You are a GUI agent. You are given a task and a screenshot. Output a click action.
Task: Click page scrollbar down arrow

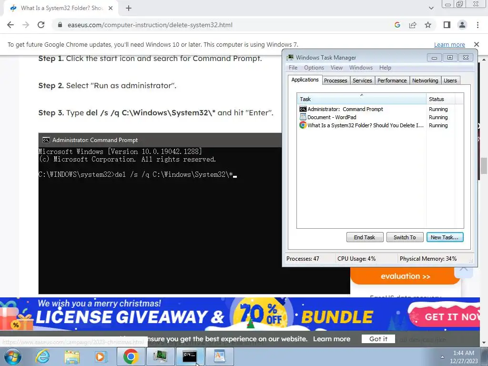pyautogui.click(x=484, y=343)
